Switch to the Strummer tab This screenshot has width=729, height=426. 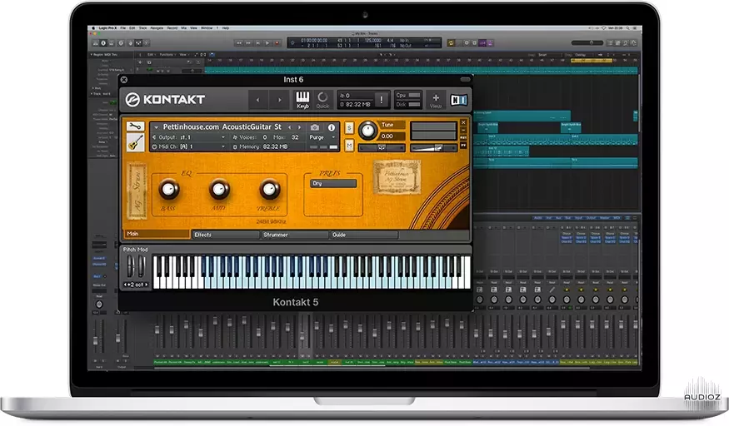(x=294, y=235)
